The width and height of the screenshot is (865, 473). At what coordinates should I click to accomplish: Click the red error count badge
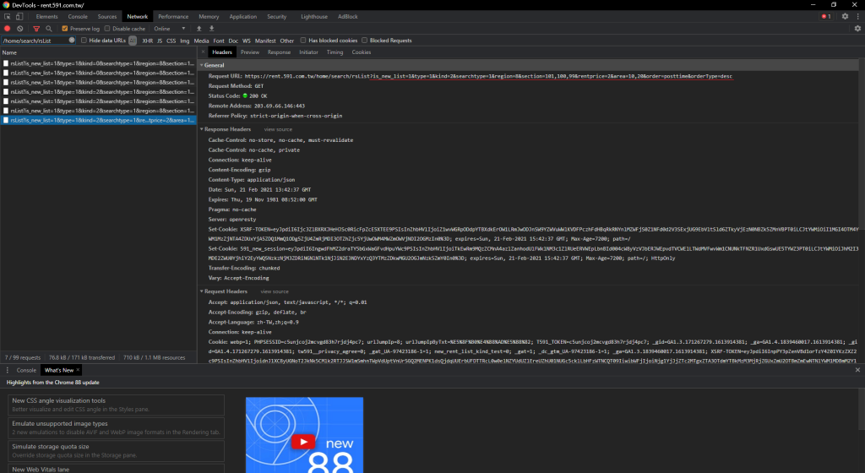point(826,17)
